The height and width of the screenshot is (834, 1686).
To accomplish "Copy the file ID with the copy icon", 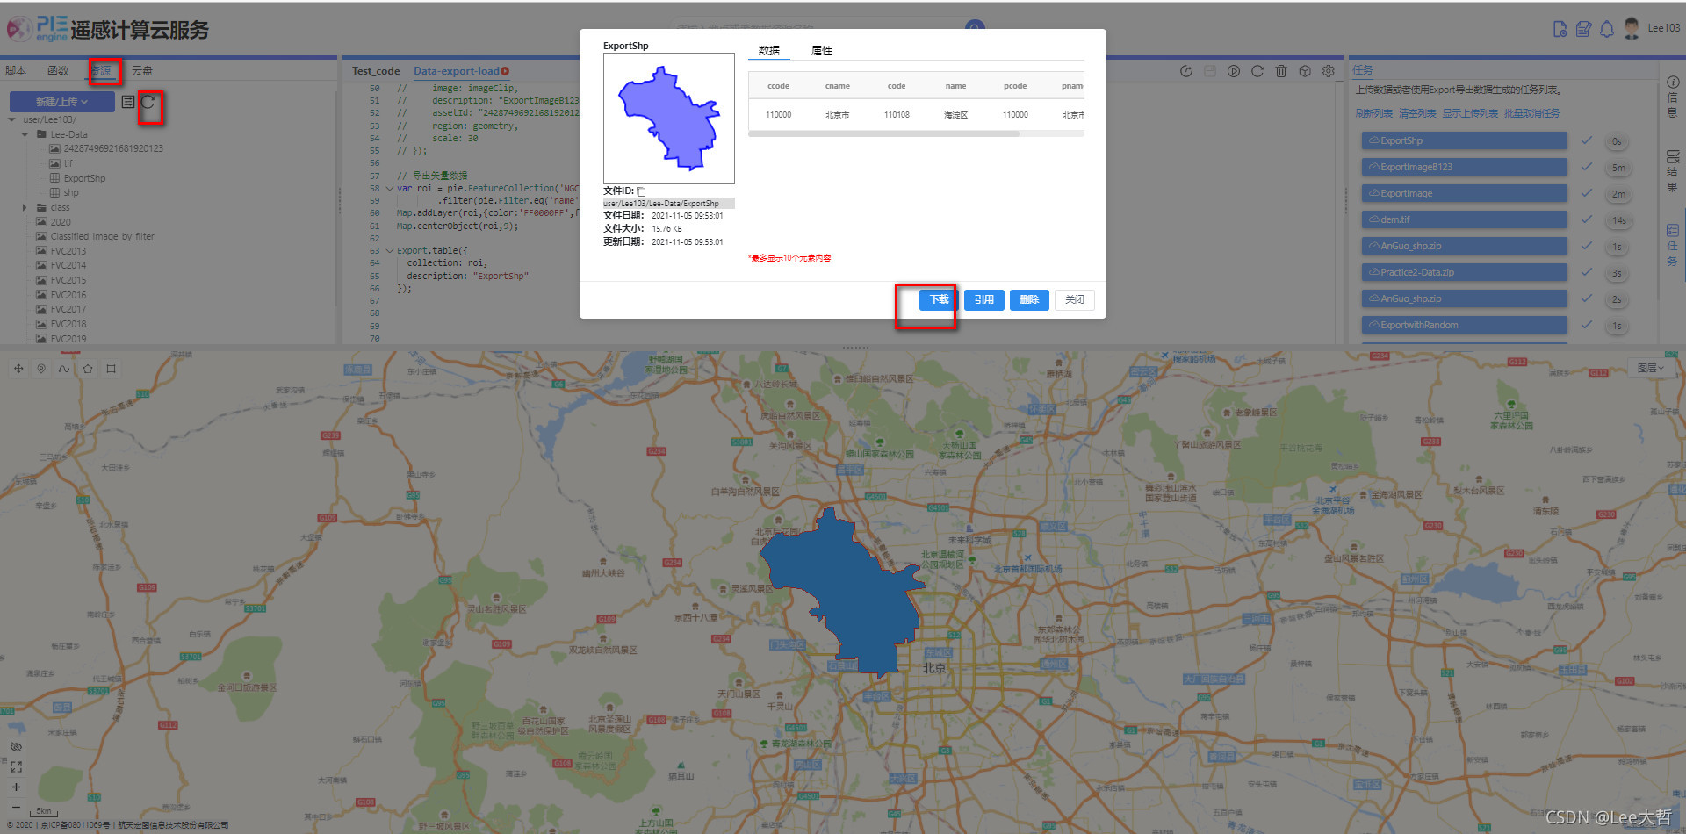I will point(641,191).
